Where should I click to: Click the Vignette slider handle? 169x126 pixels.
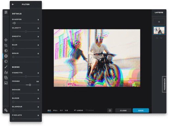click(x=26, y=76)
